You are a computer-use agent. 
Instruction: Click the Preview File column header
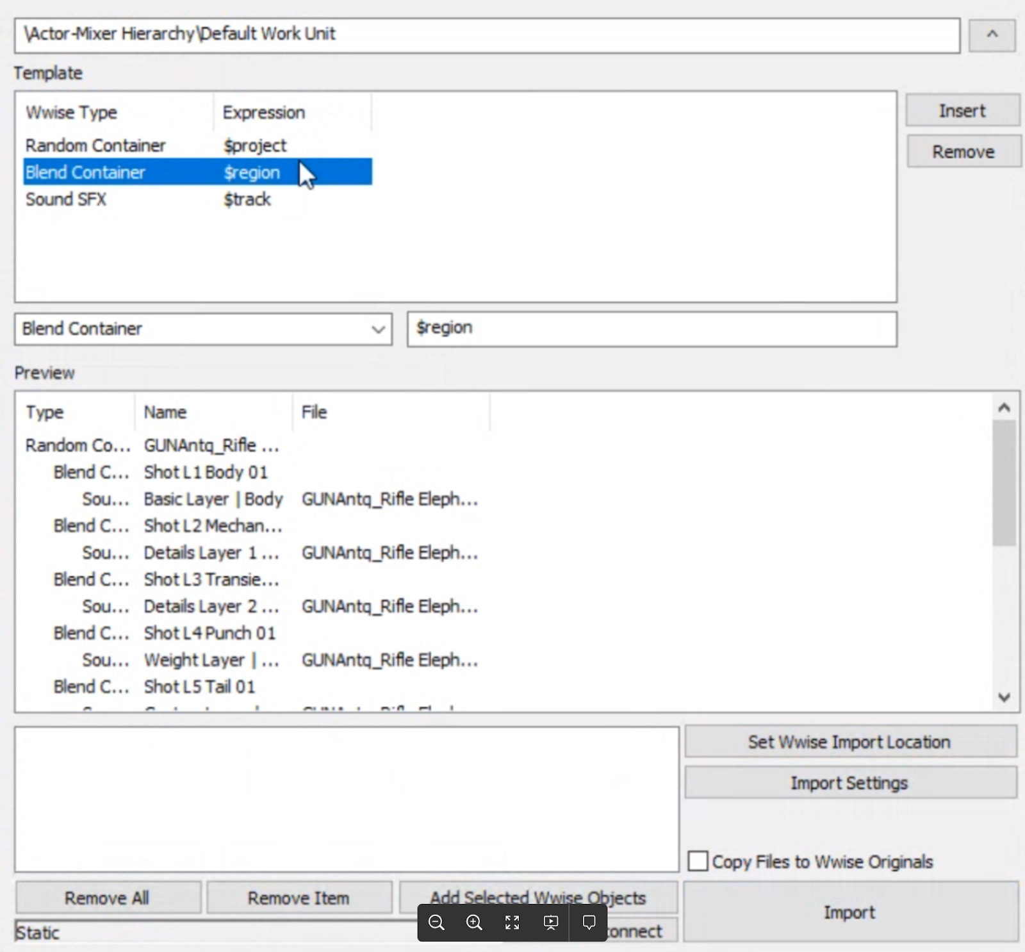click(391, 412)
